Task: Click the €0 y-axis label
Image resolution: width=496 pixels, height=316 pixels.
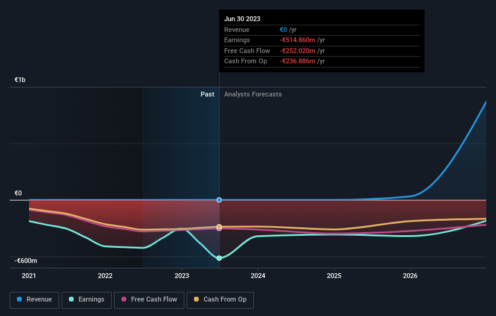Action: 18,193
